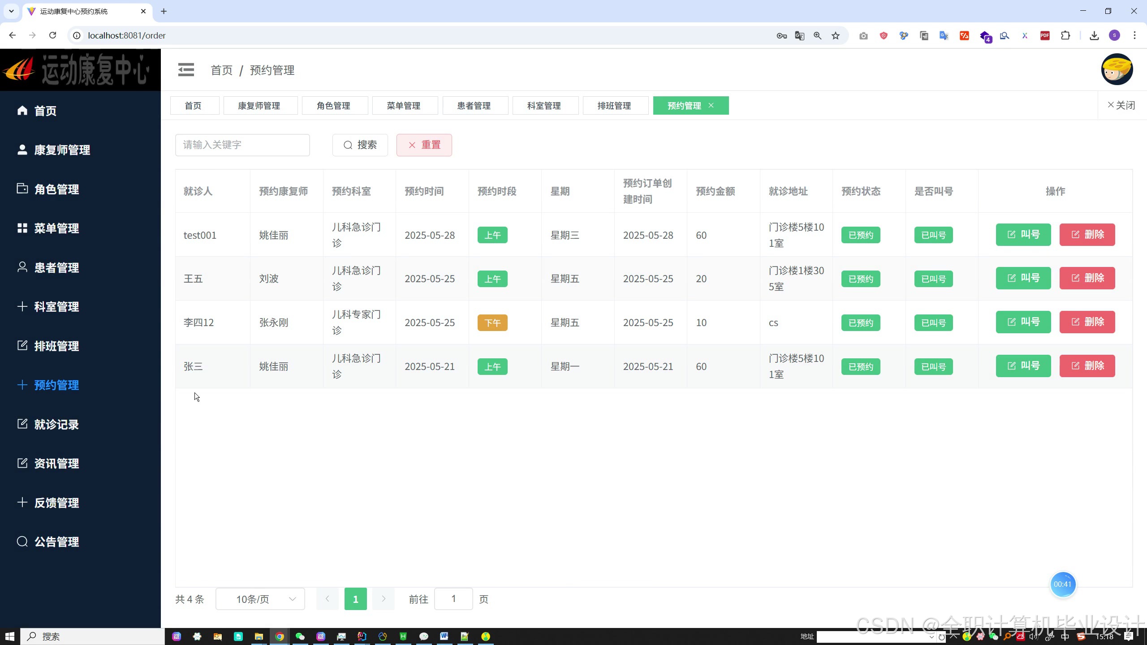Open 康复师管理 from the sidebar menu
This screenshot has width=1147, height=645.
tap(62, 150)
